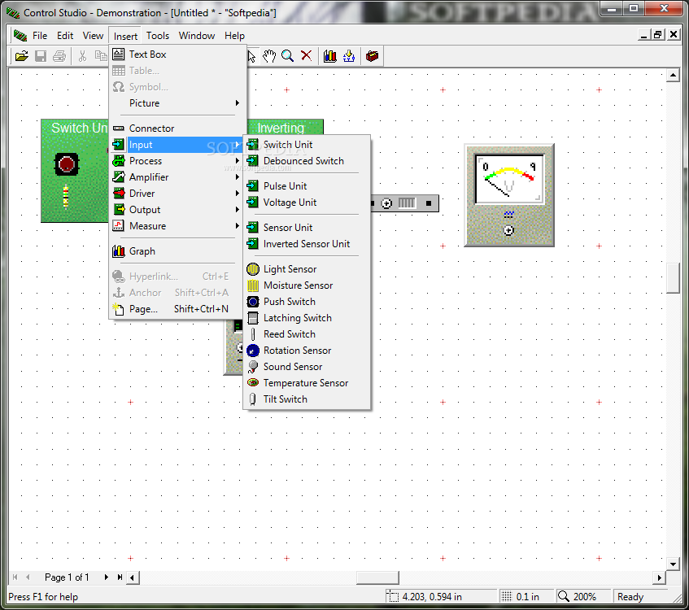689x610 pixels.
Task: Insert a Switch Unit
Action: [x=307, y=145]
